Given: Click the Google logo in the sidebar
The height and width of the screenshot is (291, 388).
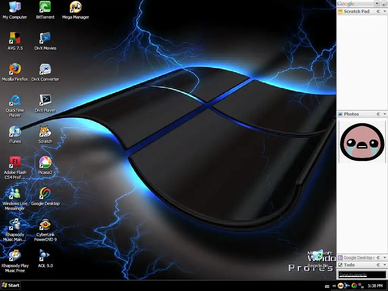Looking at the screenshot, I should point(346,4).
